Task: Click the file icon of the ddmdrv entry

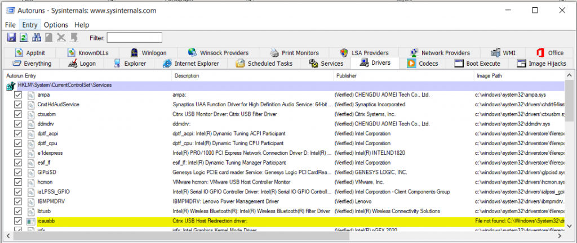Action: 31,124
